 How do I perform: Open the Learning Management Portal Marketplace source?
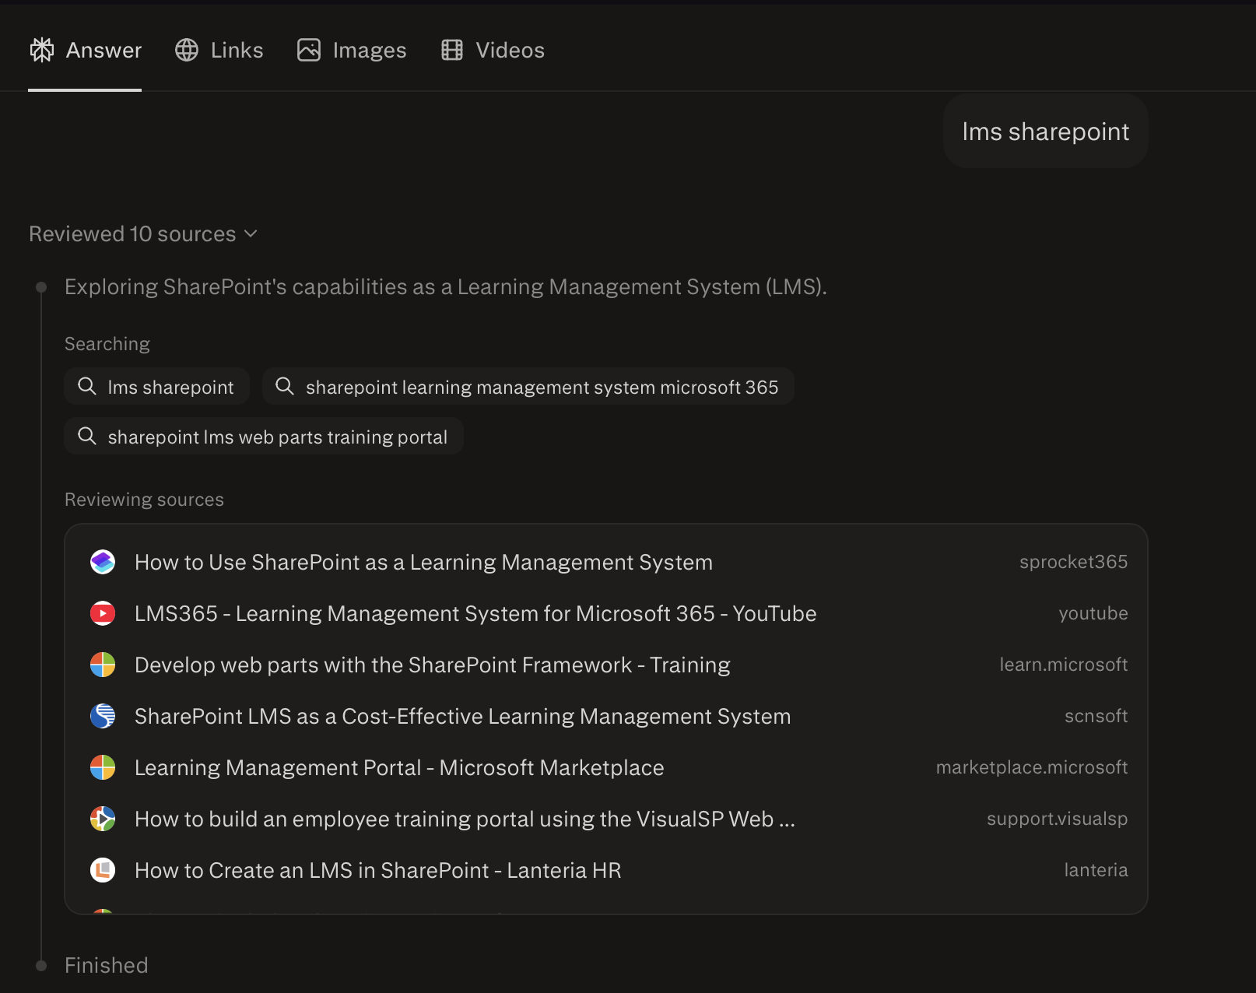click(398, 767)
